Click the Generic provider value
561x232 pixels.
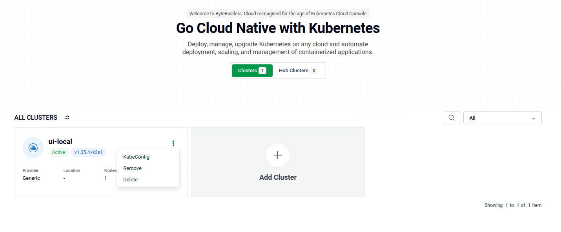(31, 178)
